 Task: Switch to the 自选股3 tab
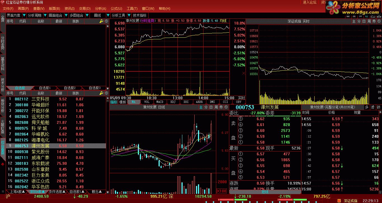click(x=95, y=88)
